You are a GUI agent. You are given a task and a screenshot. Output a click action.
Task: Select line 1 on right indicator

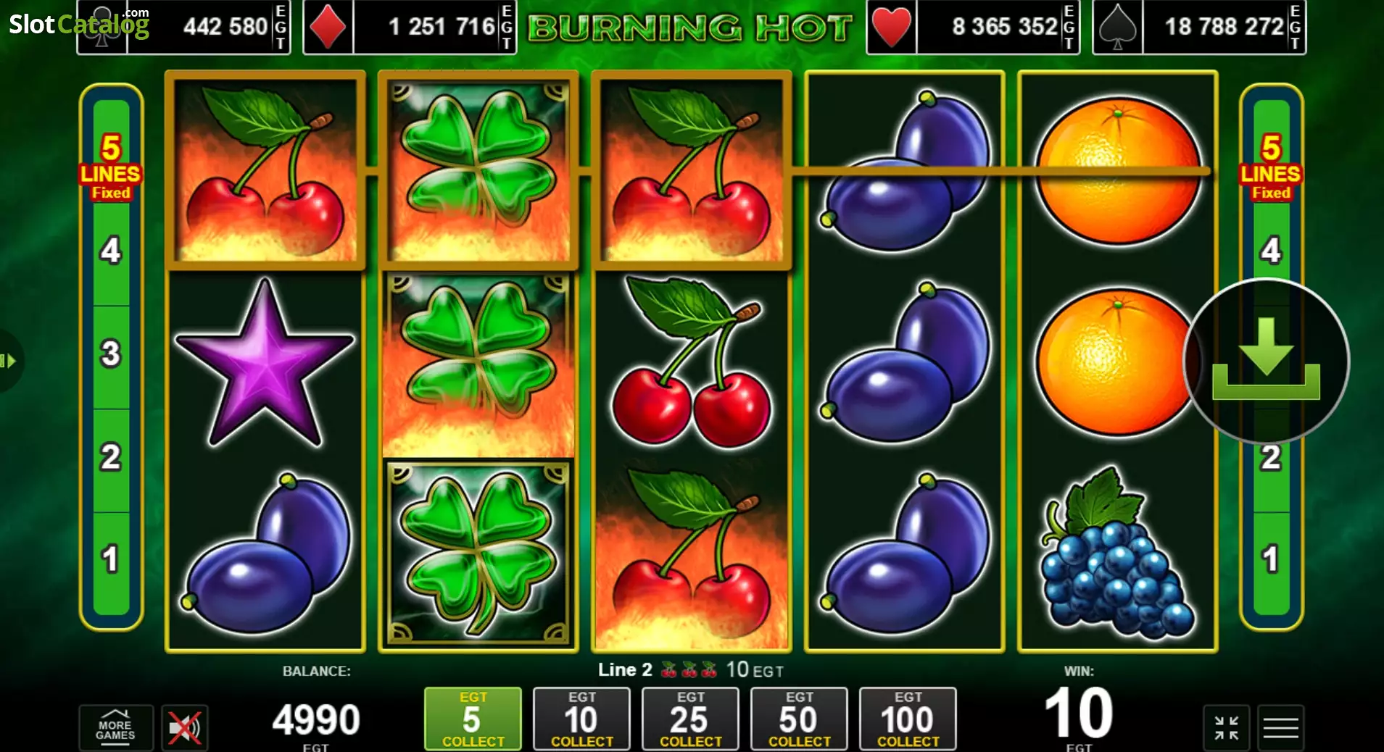click(x=1271, y=559)
